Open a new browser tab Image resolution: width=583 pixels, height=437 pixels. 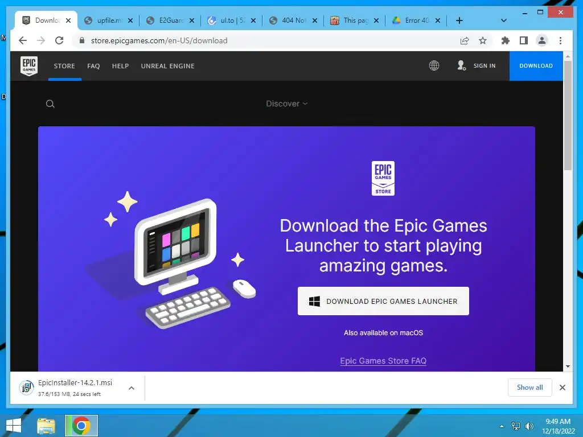tap(459, 20)
